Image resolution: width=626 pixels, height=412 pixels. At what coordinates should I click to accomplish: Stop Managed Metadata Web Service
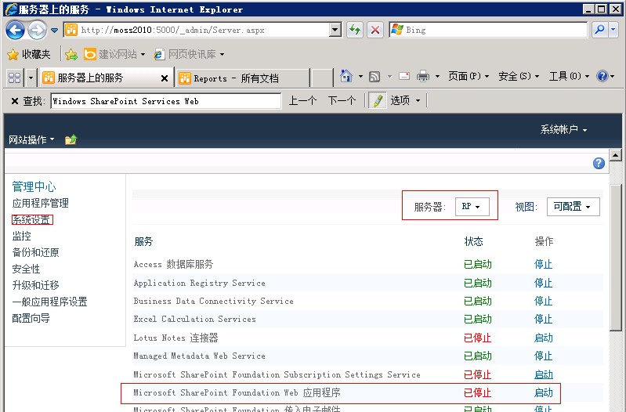click(x=544, y=356)
